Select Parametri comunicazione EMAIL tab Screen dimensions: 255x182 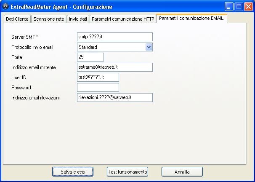(191, 19)
